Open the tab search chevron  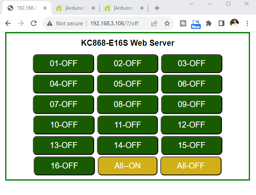pyautogui.click(x=191, y=4)
